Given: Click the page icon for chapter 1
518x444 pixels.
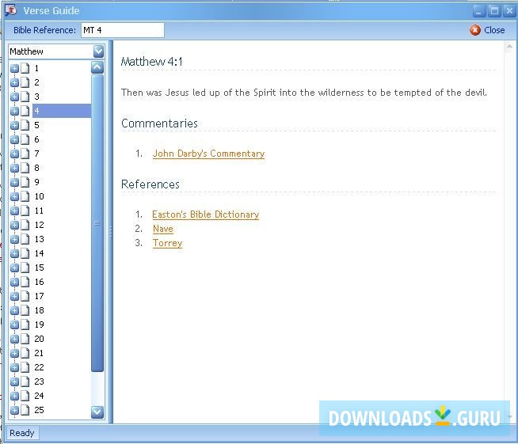Looking at the screenshot, I should click(x=25, y=68).
